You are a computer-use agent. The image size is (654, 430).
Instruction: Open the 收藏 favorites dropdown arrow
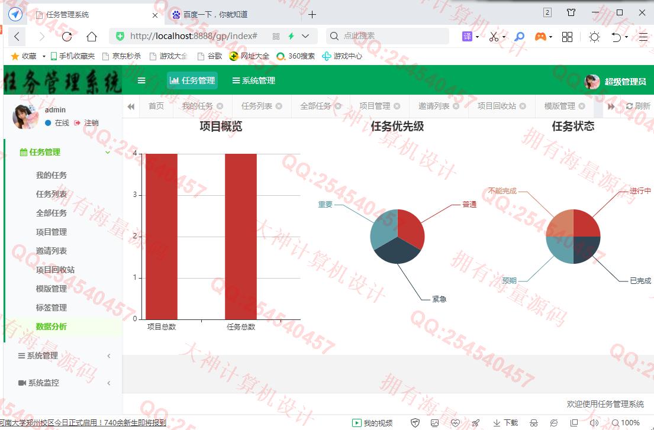coord(44,56)
